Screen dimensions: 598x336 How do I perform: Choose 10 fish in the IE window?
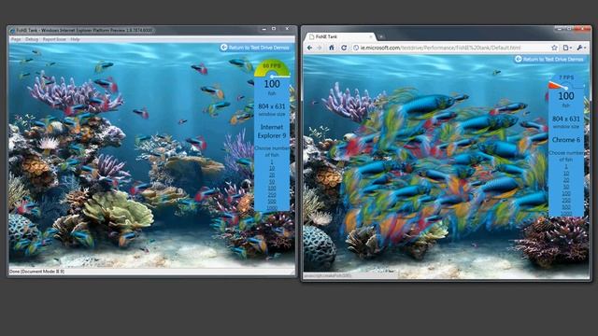(x=272, y=168)
